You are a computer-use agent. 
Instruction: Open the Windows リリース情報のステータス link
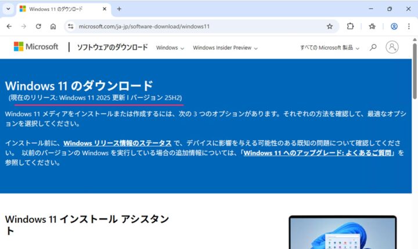pyautogui.click(x=117, y=143)
